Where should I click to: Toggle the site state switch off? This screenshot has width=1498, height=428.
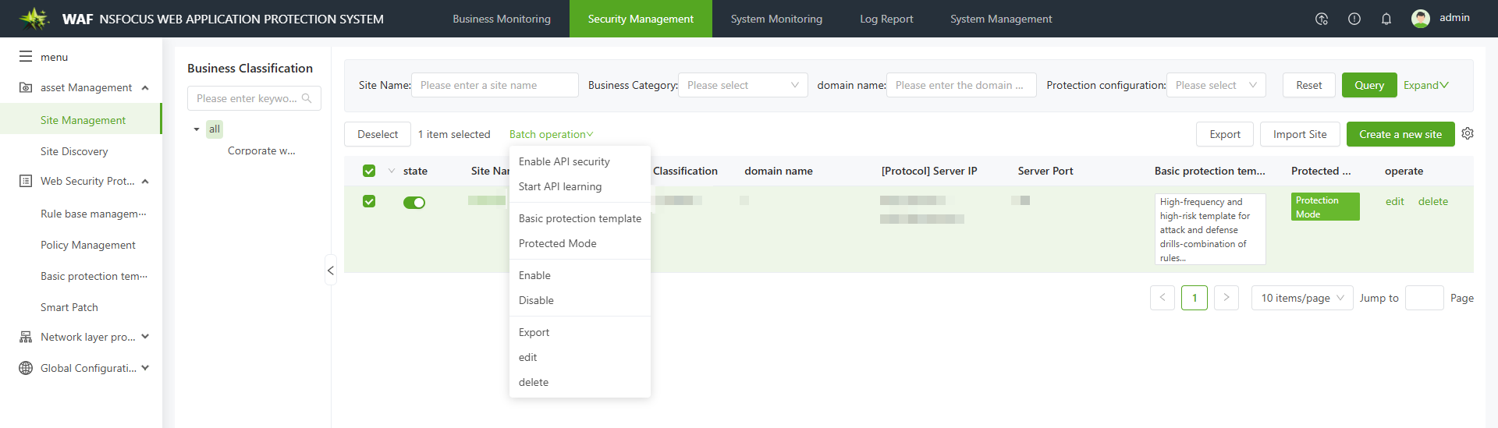[x=414, y=203]
